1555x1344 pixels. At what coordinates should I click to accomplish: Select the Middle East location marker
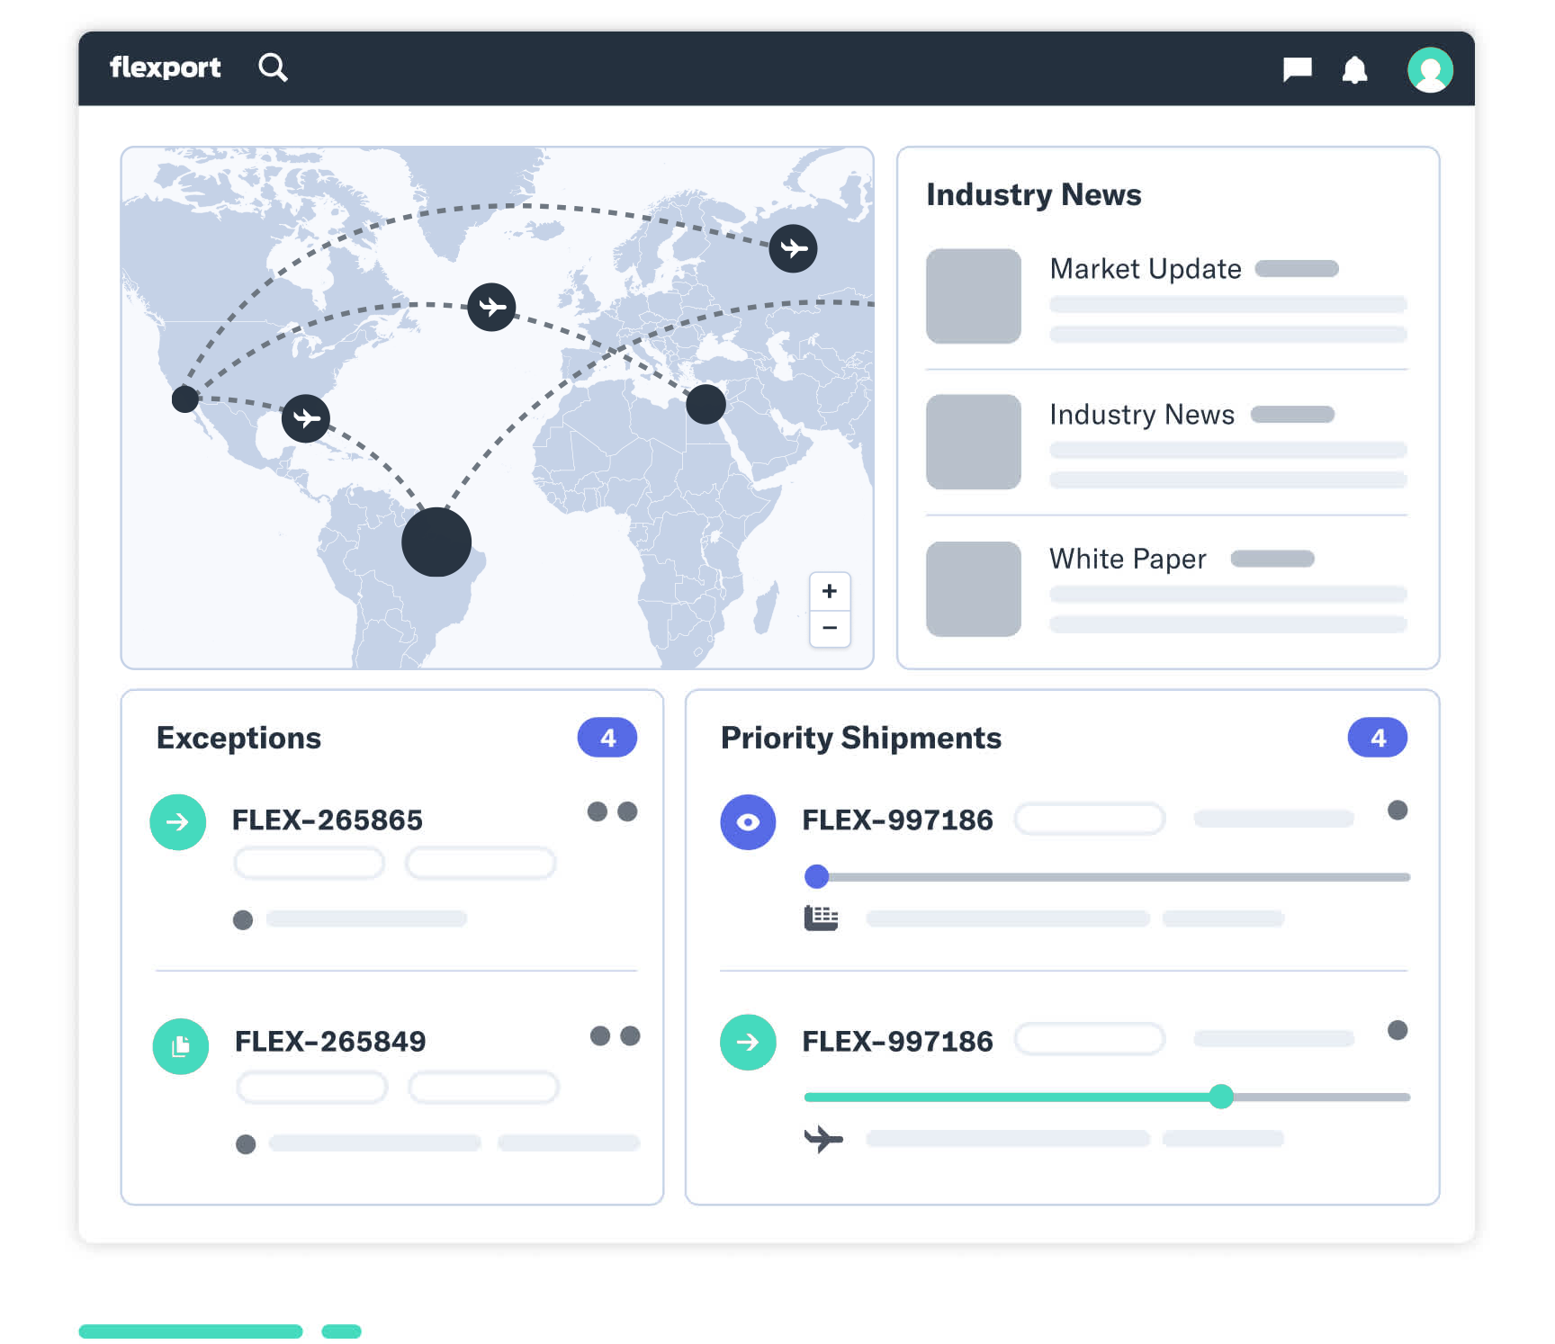click(x=706, y=404)
